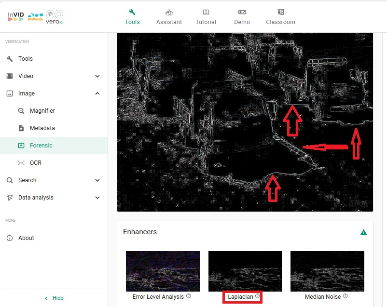Image resolution: width=387 pixels, height=307 pixels.
Task: Hide the sidebar with the Hide button
Action: tap(54, 298)
